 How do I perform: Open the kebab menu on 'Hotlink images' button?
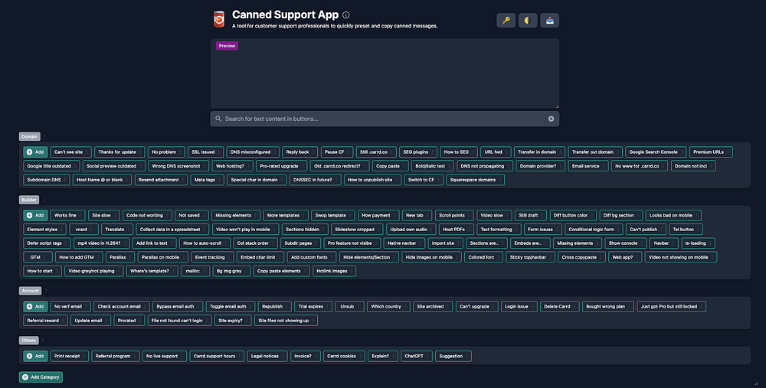[352, 271]
